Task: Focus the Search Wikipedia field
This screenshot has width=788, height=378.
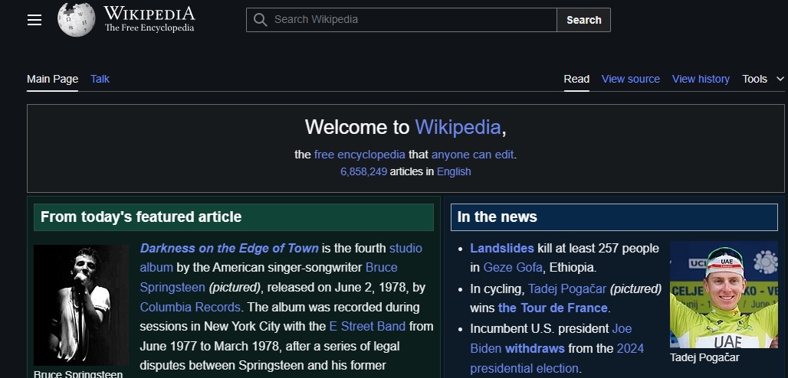Action: pos(401,20)
